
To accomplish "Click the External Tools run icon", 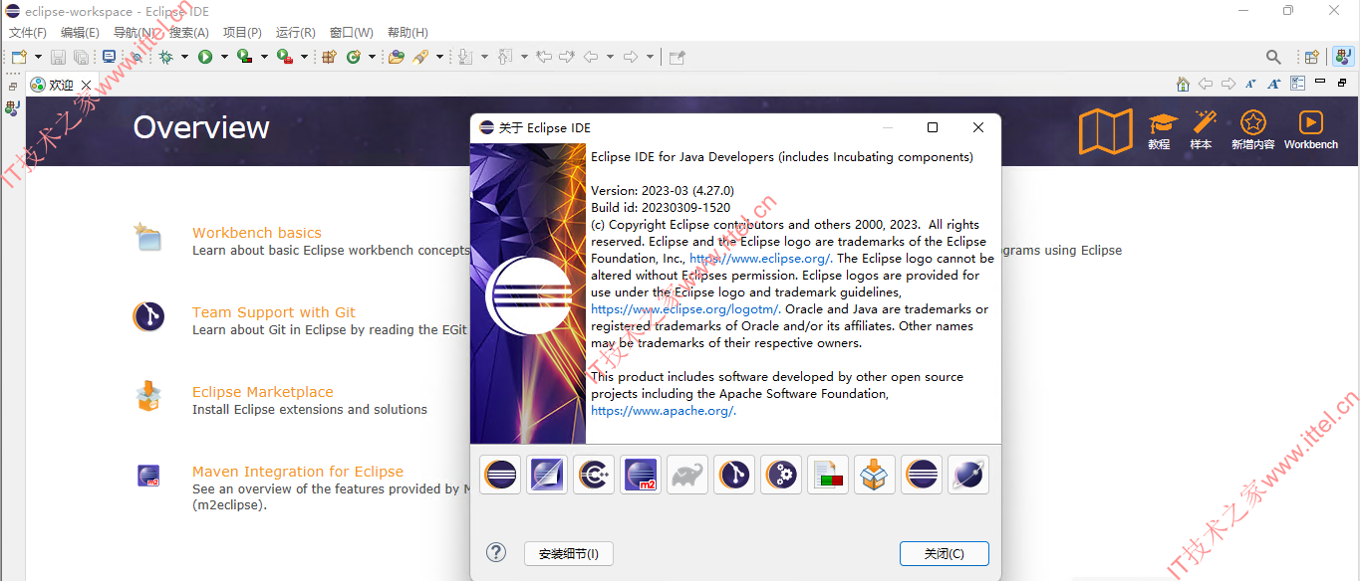I will coord(284,57).
